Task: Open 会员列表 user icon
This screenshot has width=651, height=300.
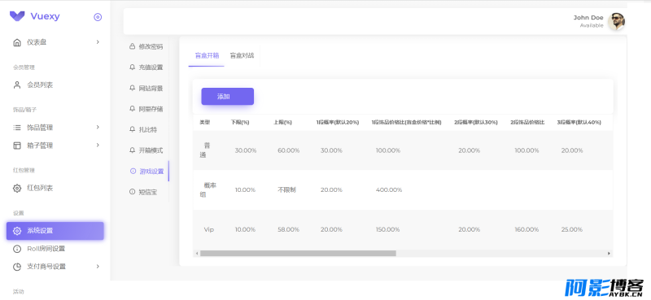Action: click(x=17, y=85)
